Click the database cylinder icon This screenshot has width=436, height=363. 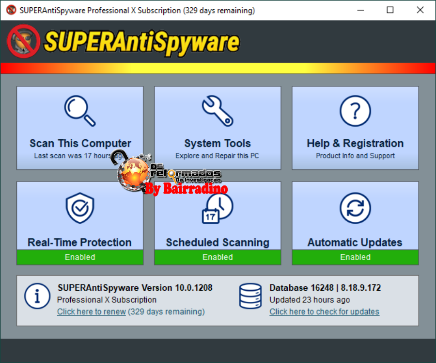250,296
